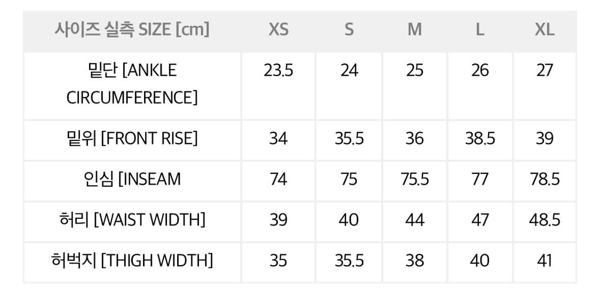Screen dimensions: 600x295
Task: Select the S size column header
Action: coord(349,29)
